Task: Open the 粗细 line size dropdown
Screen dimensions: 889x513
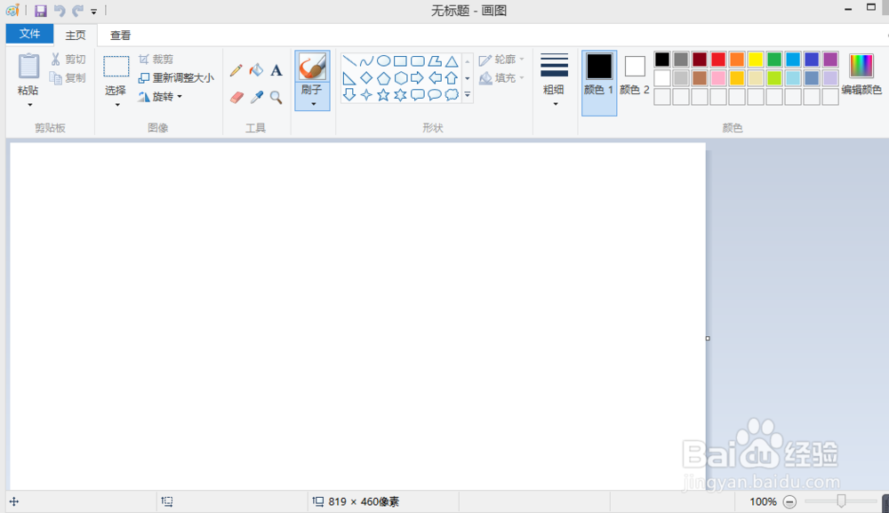Action: click(554, 79)
